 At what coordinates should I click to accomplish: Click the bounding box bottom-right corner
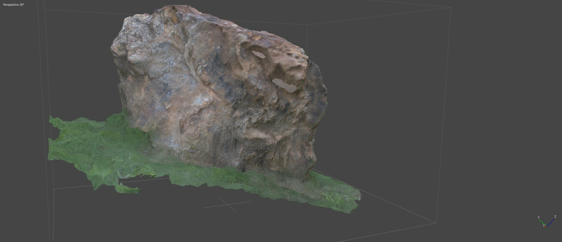(436, 223)
